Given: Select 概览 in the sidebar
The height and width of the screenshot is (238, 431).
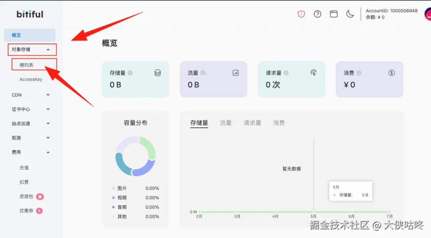Looking at the screenshot, I should (x=30, y=35).
